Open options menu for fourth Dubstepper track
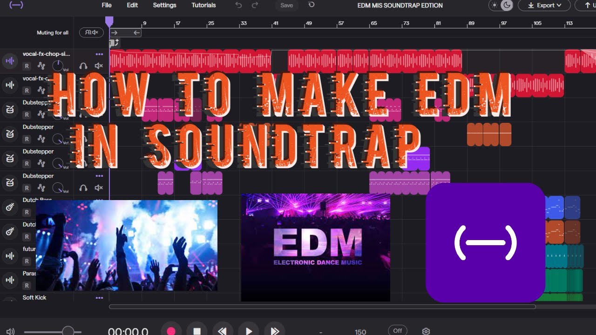Viewport: 596px width, 335px height. 99,176
